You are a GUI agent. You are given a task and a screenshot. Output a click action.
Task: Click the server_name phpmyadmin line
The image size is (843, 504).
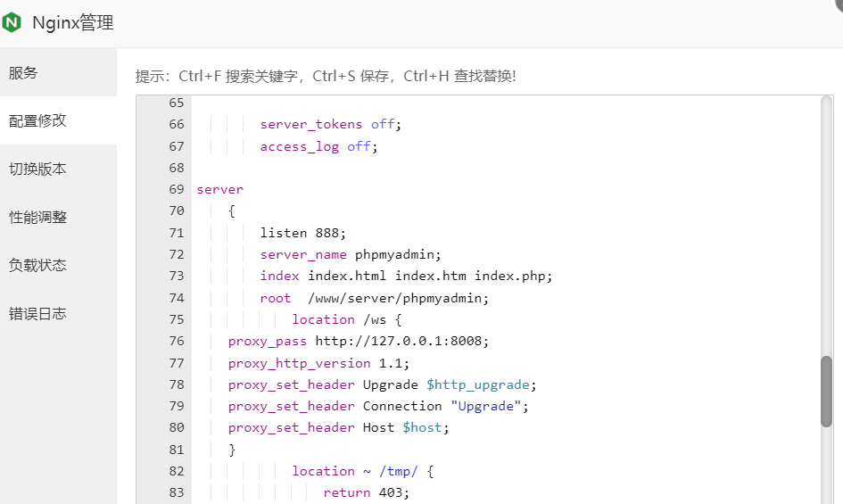[350, 254]
